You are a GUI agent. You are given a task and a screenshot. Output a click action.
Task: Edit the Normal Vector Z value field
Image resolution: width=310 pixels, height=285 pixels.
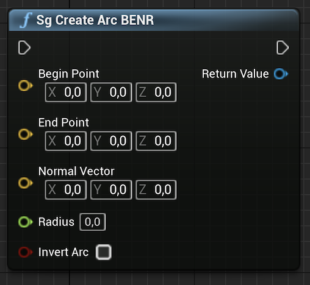(x=156, y=189)
